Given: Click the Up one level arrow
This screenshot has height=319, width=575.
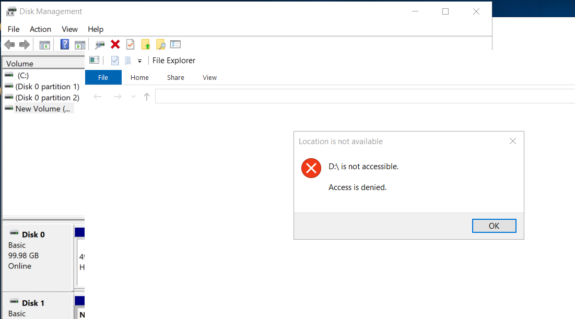Looking at the screenshot, I should [x=147, y=97].
